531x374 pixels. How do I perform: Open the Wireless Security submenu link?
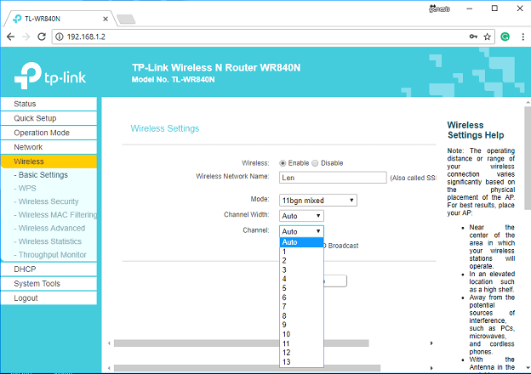49,201
